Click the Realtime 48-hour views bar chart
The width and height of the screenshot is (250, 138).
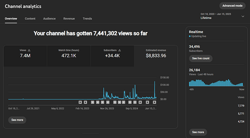coord(216,83)
